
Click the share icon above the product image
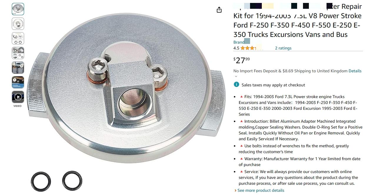(x=219, y=10)
